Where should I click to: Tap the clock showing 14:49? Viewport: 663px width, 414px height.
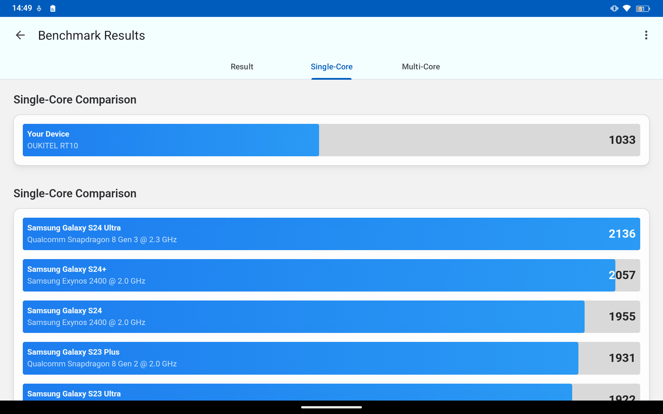coord(22,8)
